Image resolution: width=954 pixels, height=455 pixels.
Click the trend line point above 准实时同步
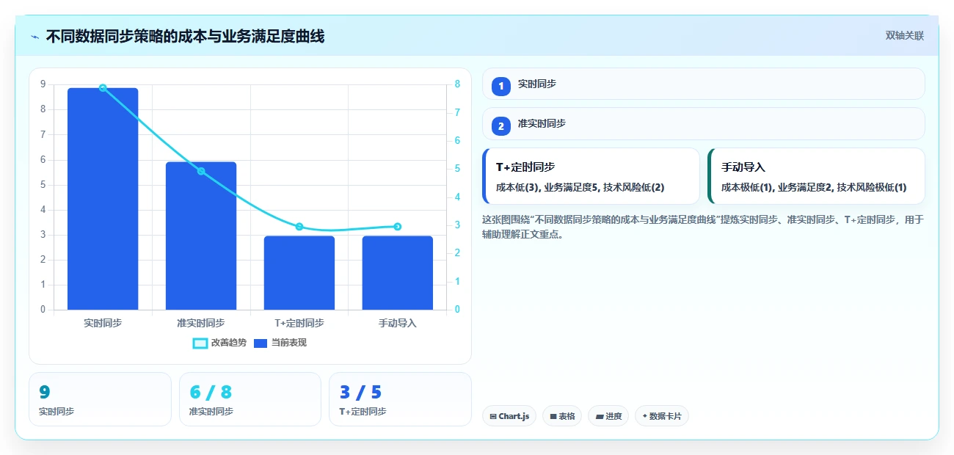(201, 171)
